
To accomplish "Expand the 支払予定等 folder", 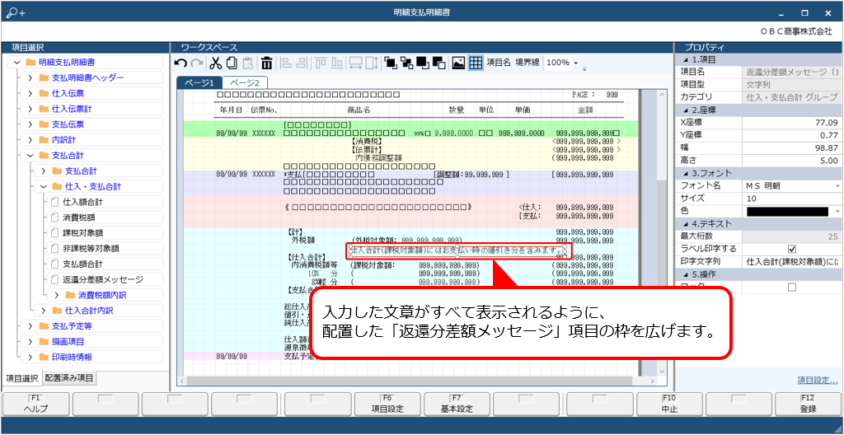I will [x=30, y=325].
